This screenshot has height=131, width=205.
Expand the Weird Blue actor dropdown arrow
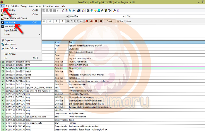pos(124,17)
